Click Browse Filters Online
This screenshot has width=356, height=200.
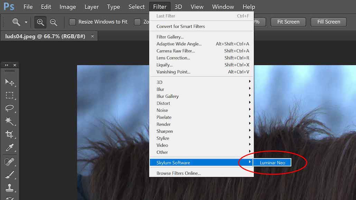coord(201,173)
